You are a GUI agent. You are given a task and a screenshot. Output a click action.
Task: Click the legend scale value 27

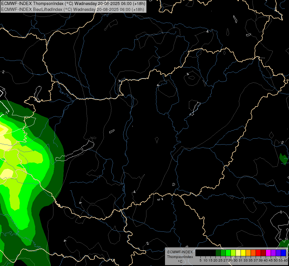tap(226, 260)
